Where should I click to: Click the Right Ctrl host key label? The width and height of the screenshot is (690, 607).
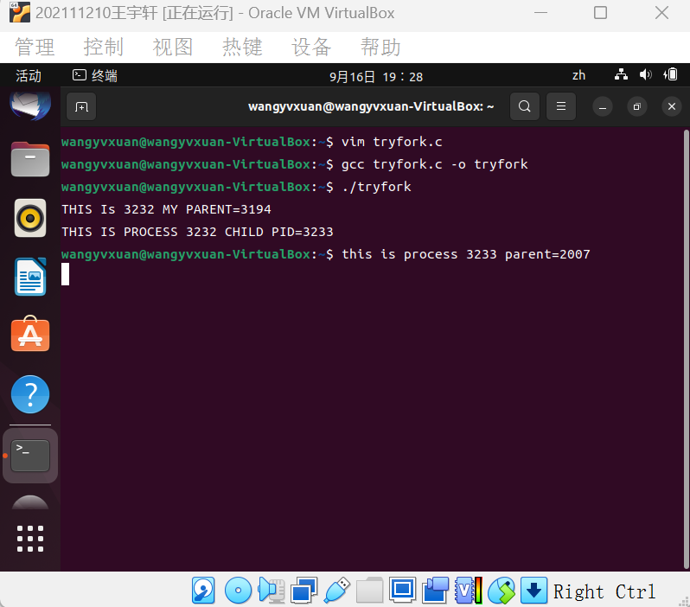coord(604,591)
